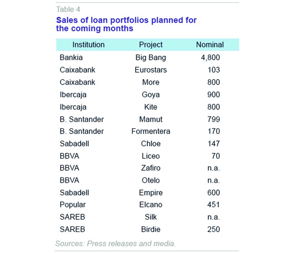Select the Empire project cell

pyautogui.click(x=151, y=193)
